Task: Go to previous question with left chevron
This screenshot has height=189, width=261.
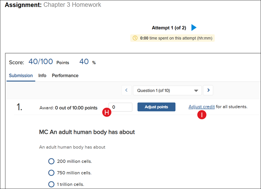Action: tap(126, 90)
